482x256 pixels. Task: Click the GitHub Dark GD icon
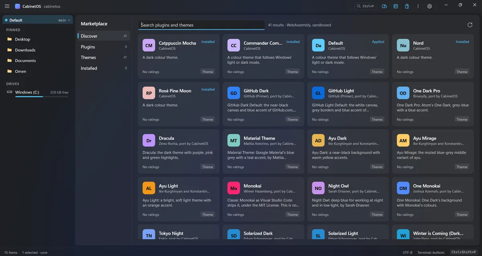click(x=234, y=93)
